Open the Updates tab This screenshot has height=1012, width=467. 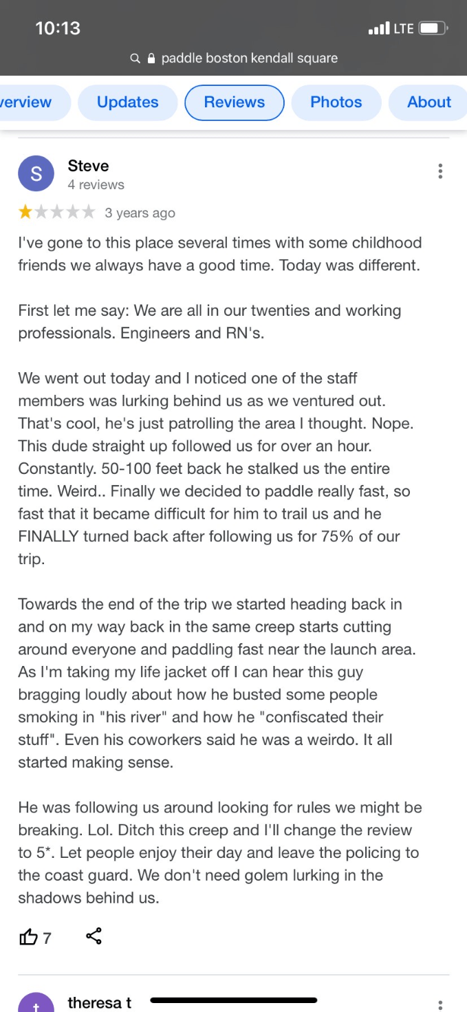point(128,103)
